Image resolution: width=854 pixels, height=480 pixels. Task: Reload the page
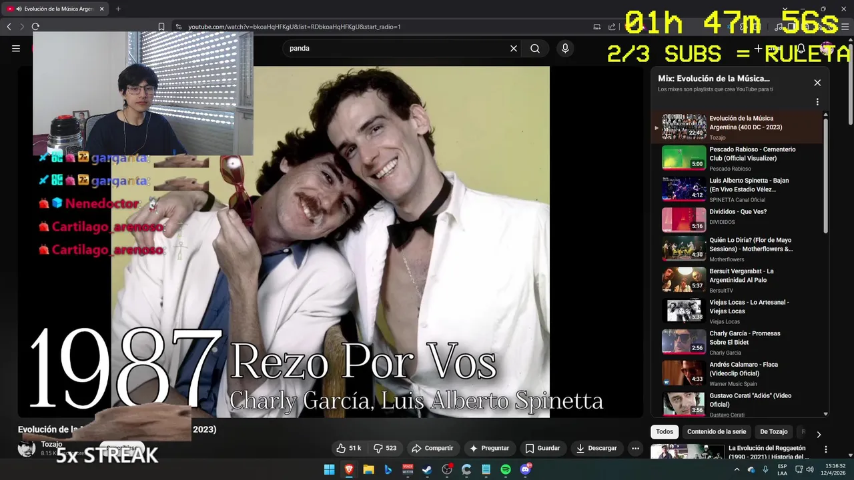(35, 27)
